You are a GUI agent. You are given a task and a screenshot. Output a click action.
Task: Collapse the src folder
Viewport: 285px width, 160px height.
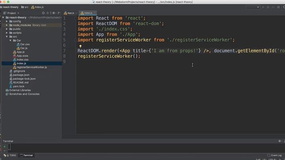click(7, 36)
